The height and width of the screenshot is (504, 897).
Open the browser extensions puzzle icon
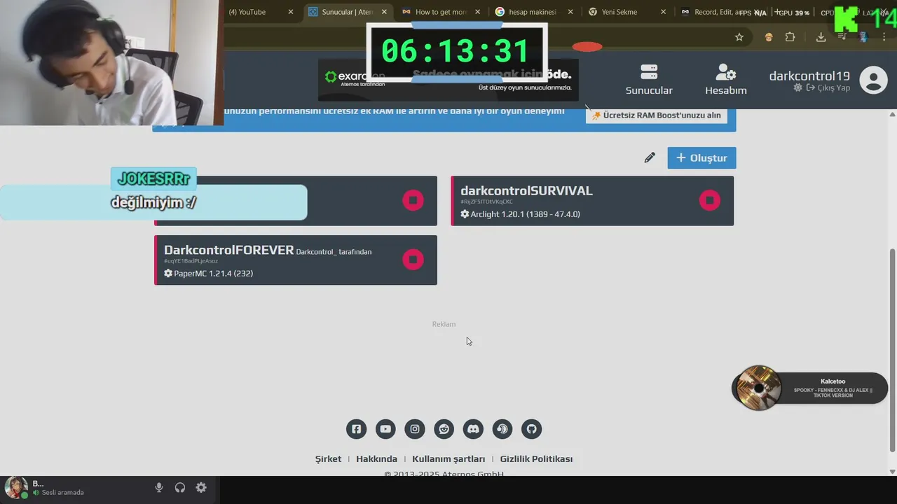(790, 37)
